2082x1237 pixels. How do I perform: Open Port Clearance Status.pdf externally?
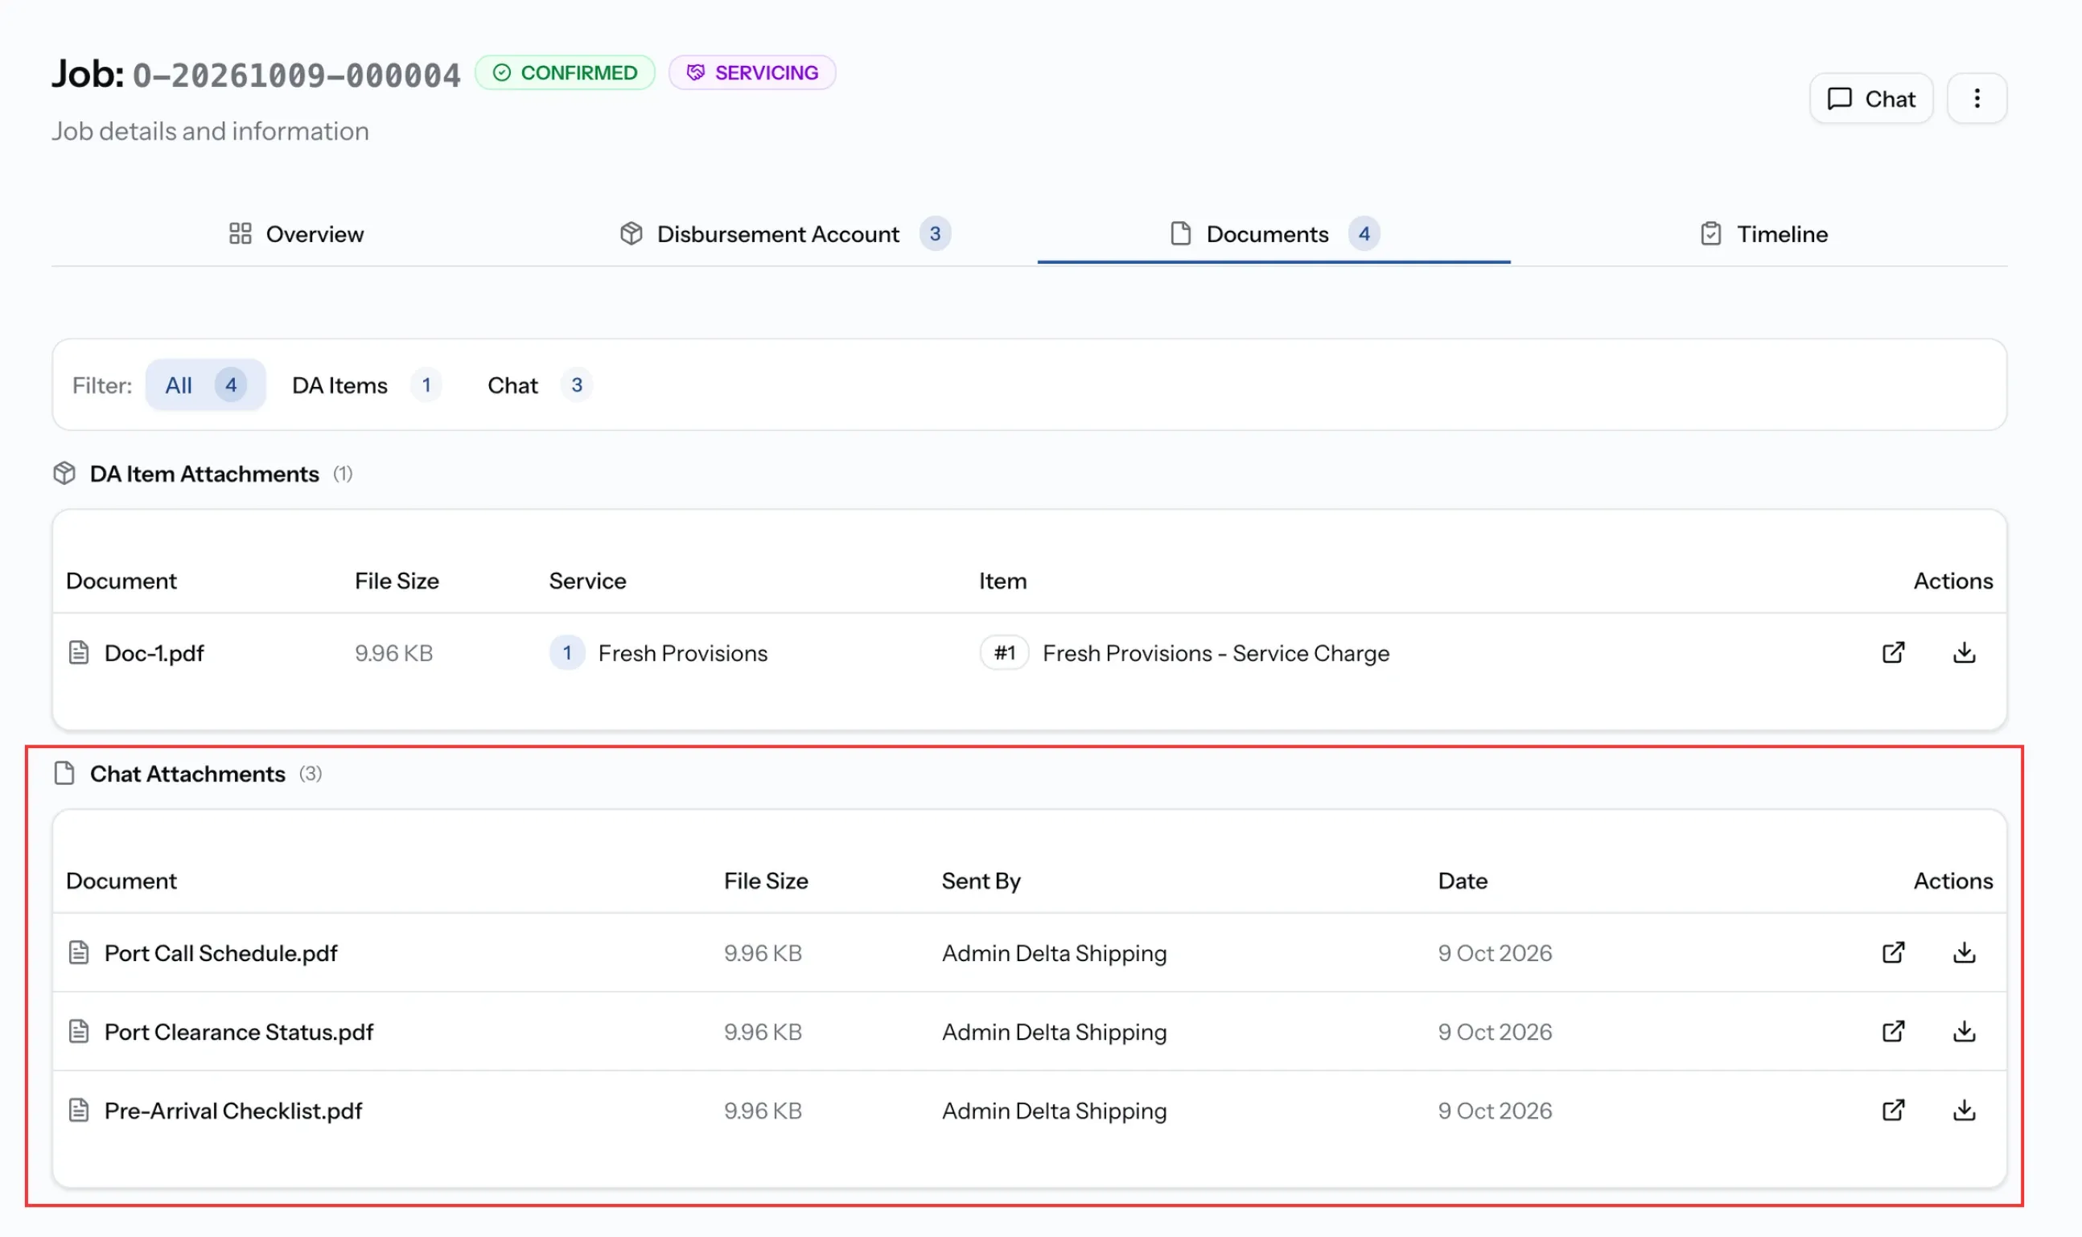pos(1893,1032)
